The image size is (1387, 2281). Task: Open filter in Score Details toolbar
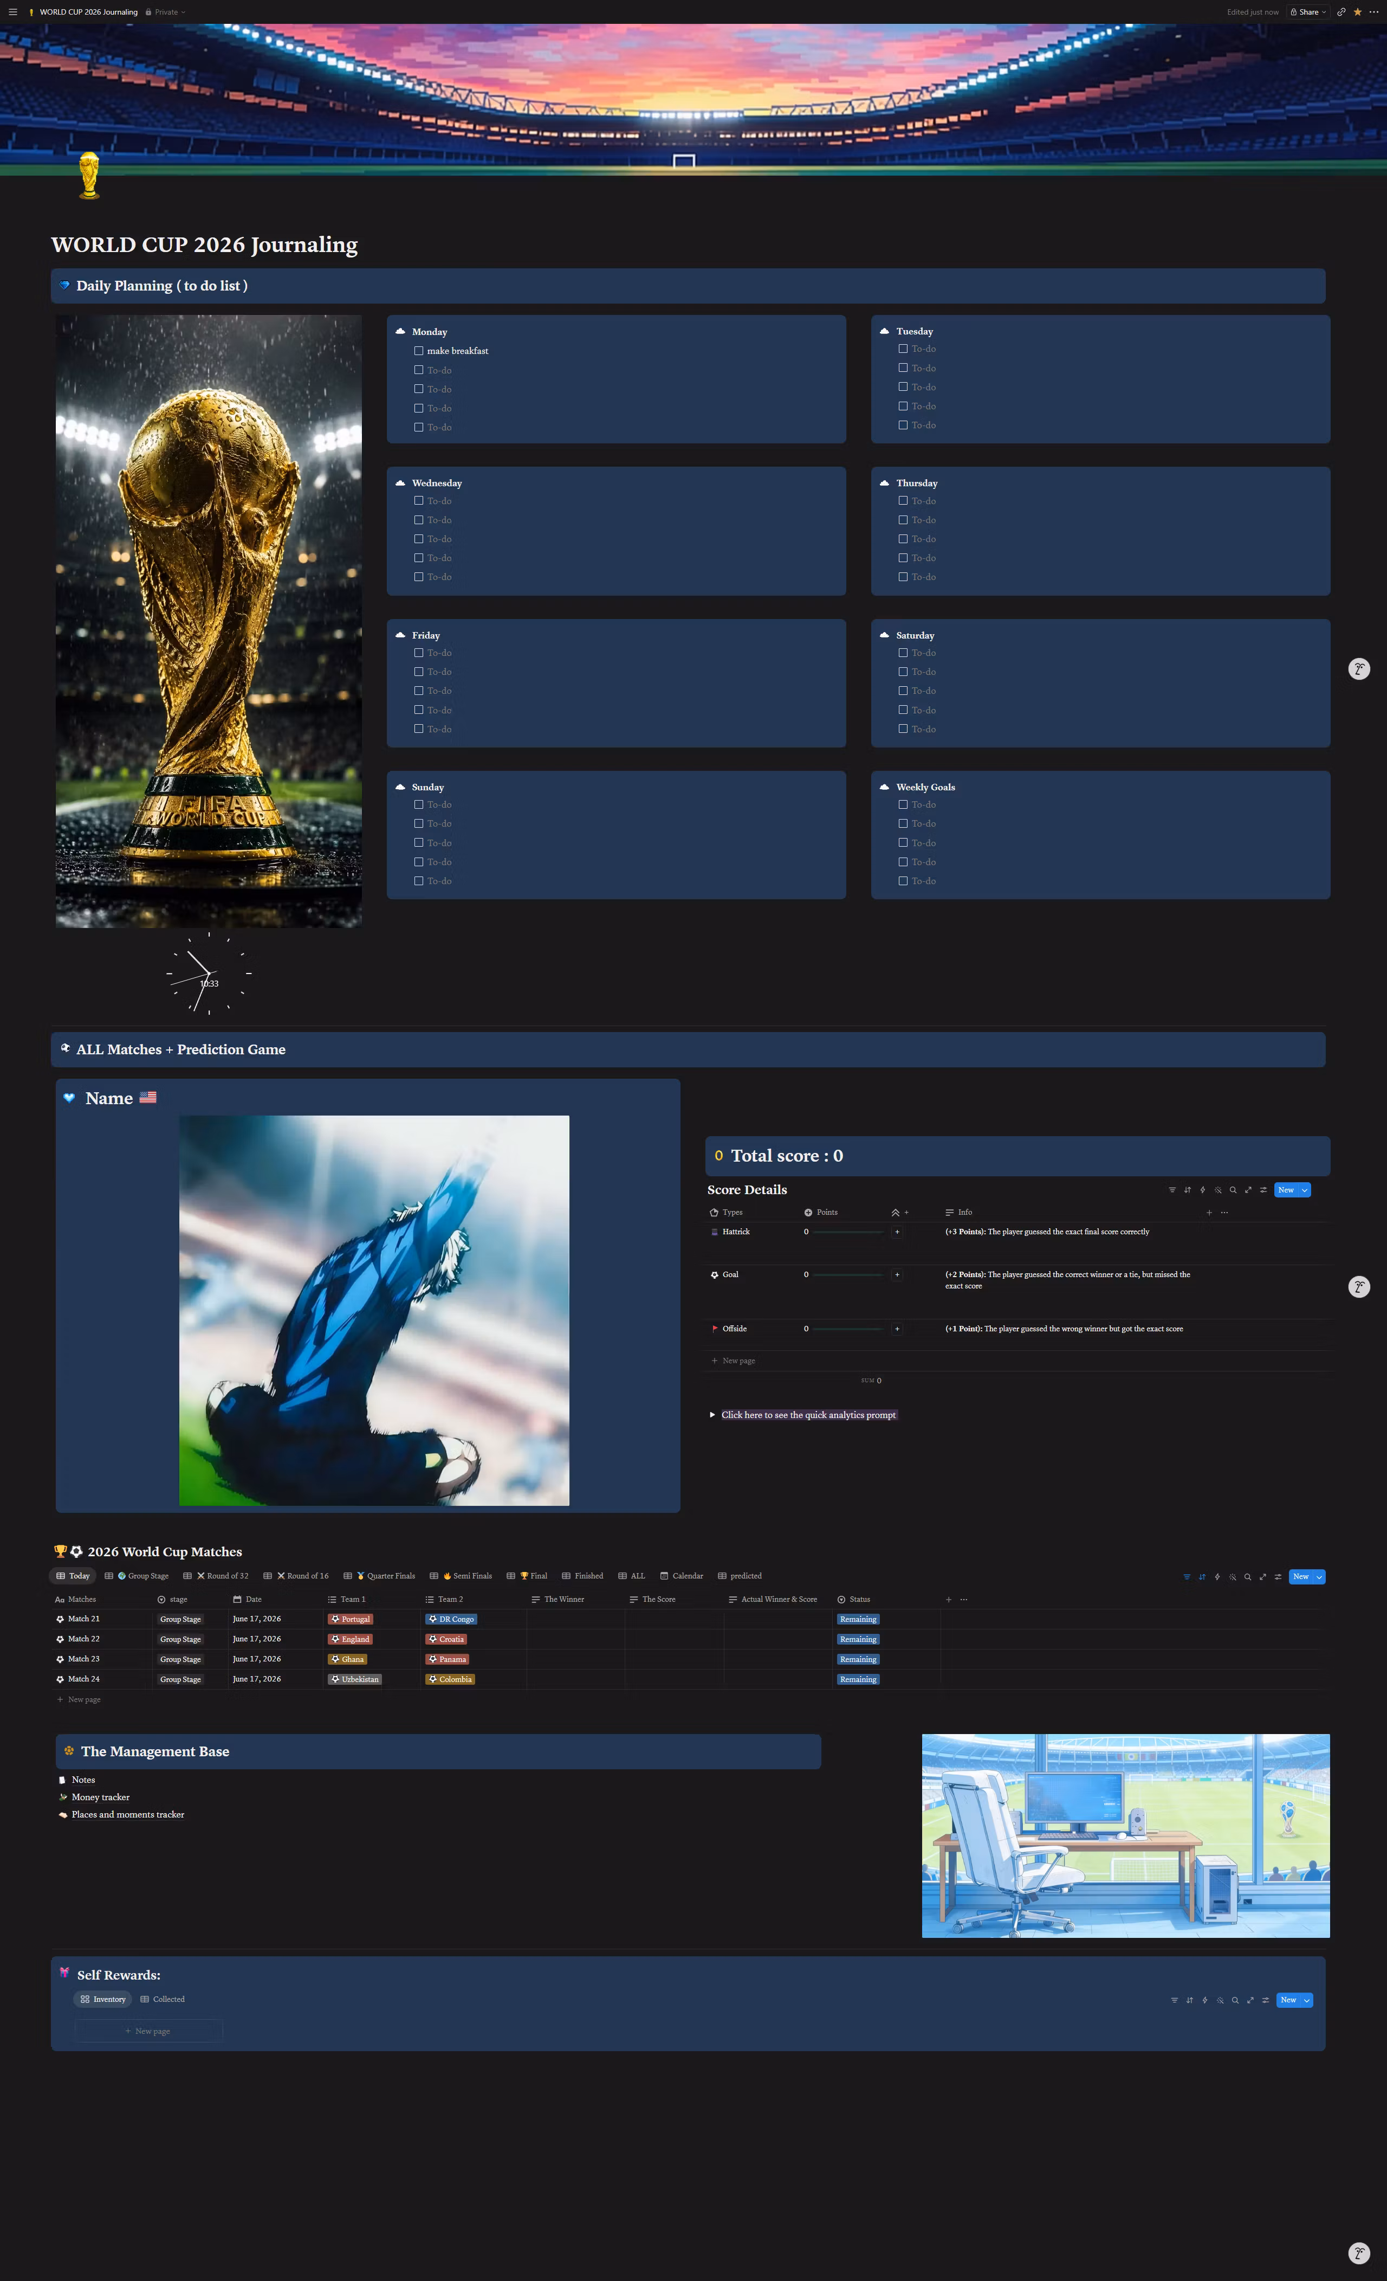(x=1172, y=1190)
